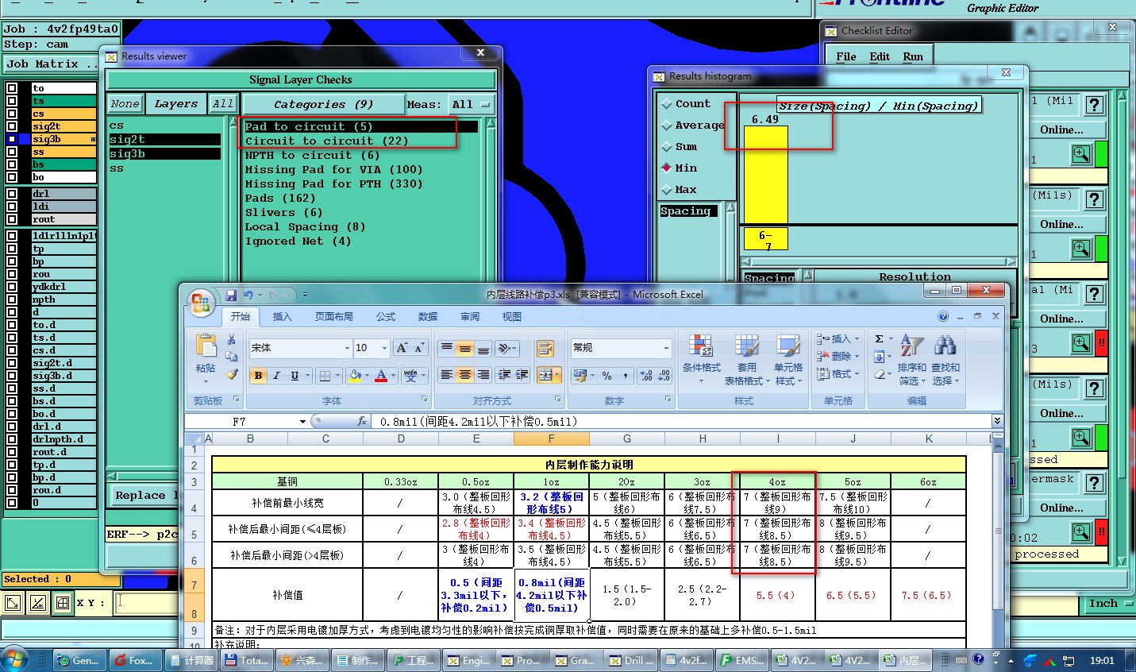Screen dimensions: 1136x672
Task: Click Merge and Center icon
Action: (545, 375)
